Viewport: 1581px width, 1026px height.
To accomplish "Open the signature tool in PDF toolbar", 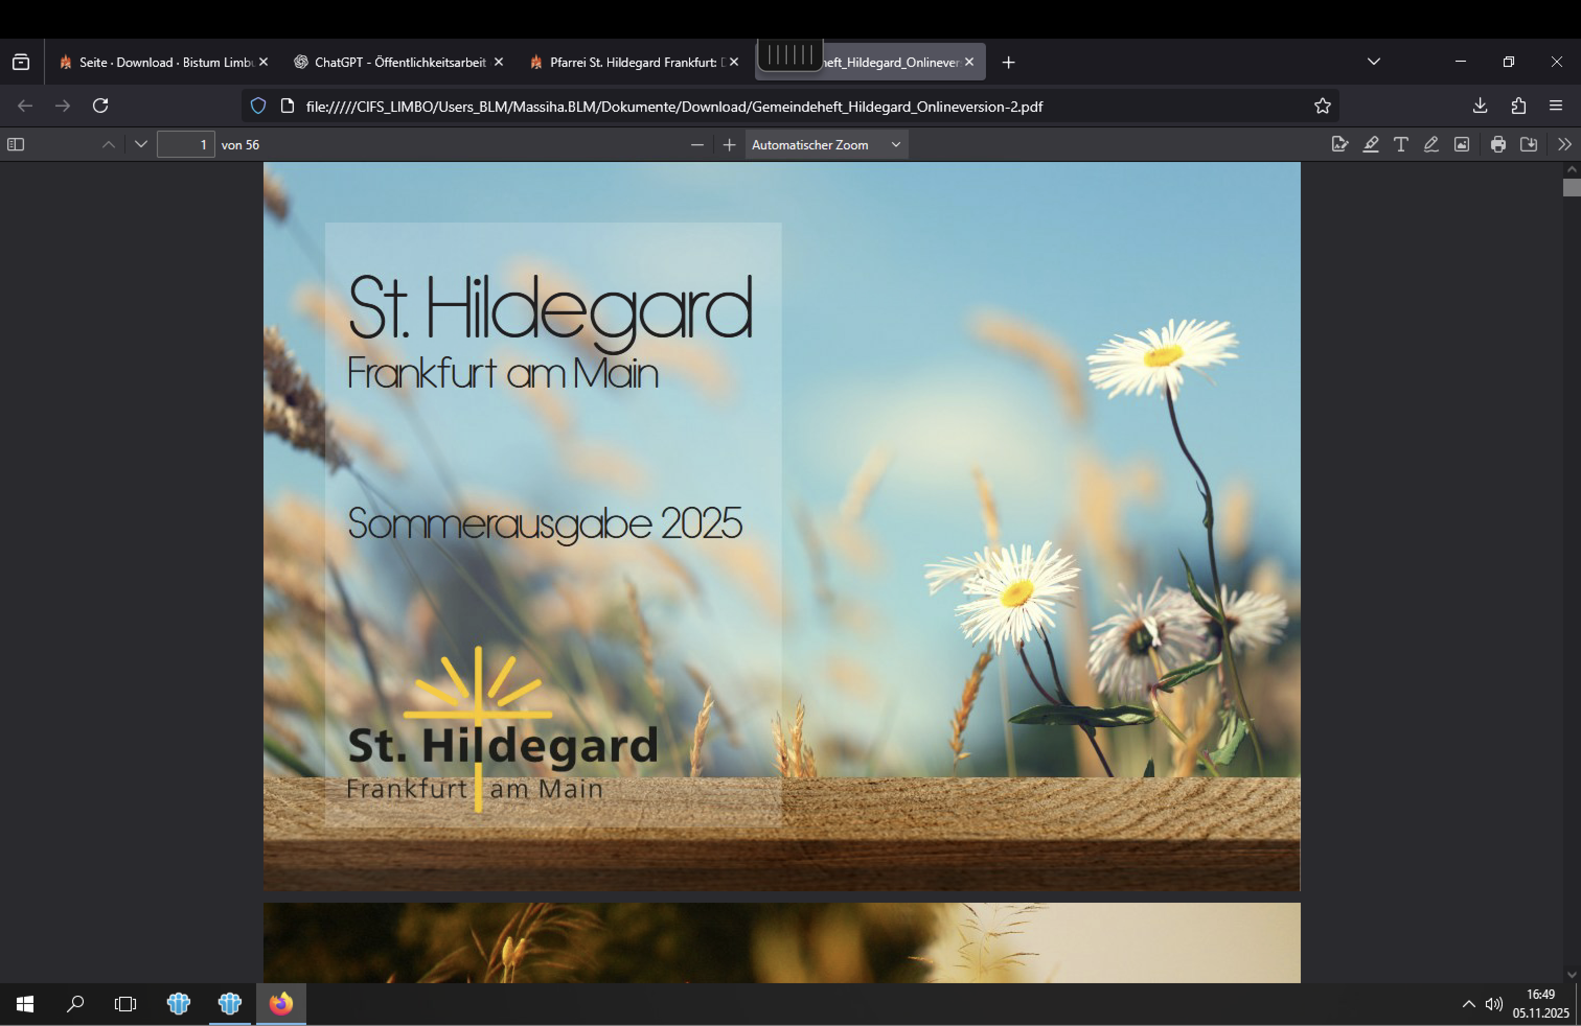I will click(1339, 145).
